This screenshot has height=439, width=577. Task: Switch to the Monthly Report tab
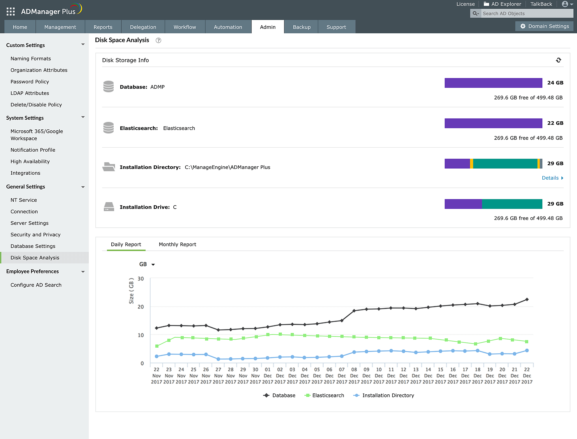pos(177,244)
